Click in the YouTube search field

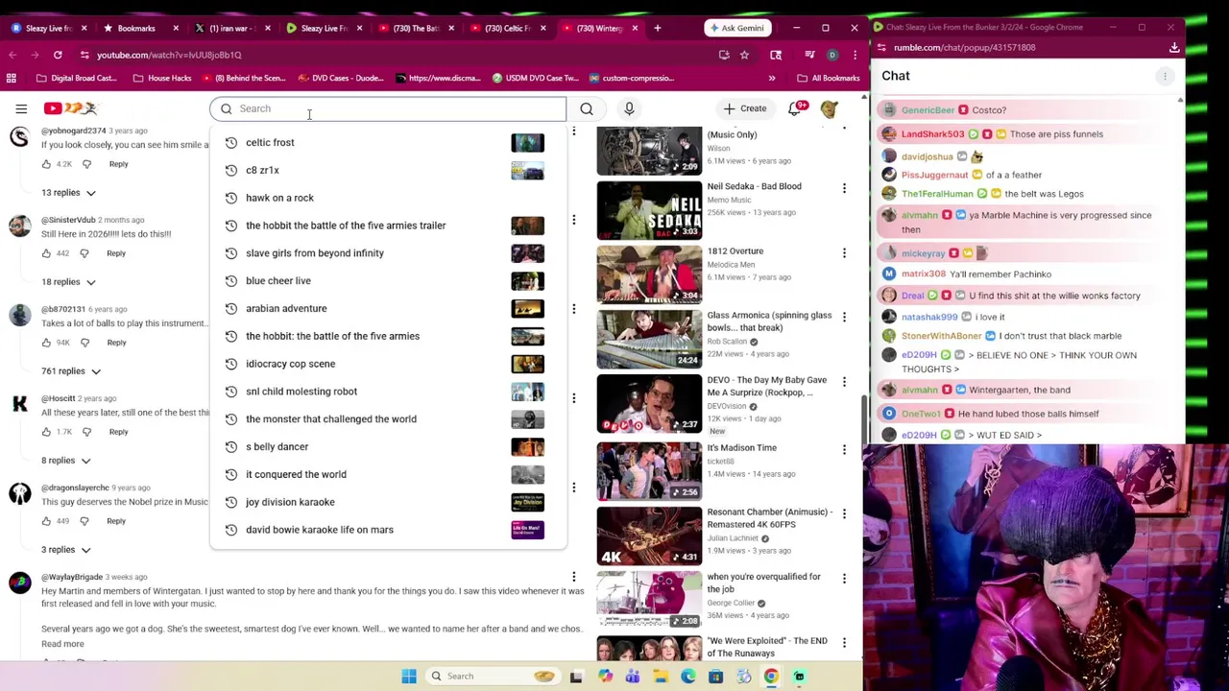[389, 108]
